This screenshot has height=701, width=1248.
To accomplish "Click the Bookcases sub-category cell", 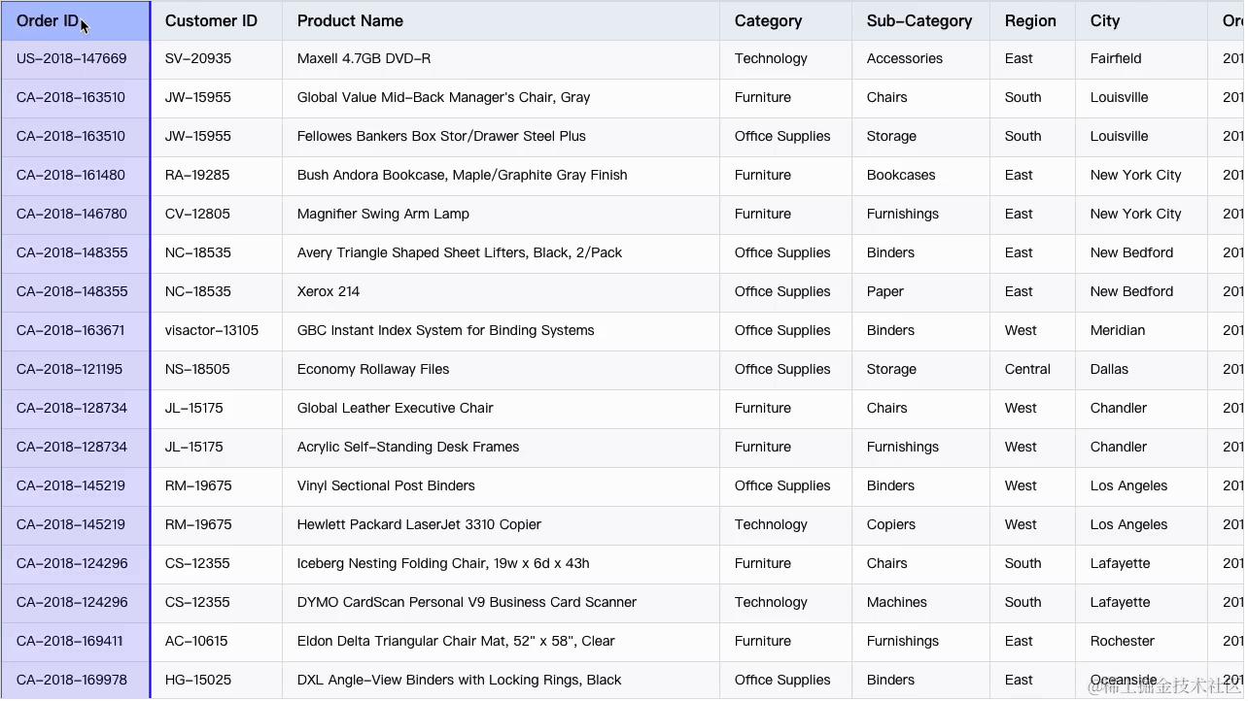I will pyautogui.click(x=900, y=175).
